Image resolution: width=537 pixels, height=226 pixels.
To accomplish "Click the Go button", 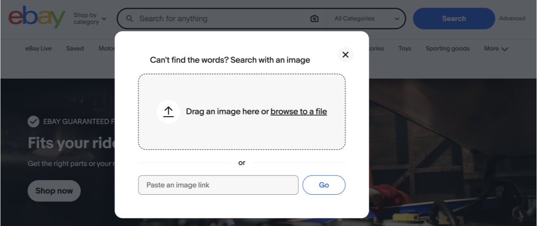I will click(x=324, y=185).
